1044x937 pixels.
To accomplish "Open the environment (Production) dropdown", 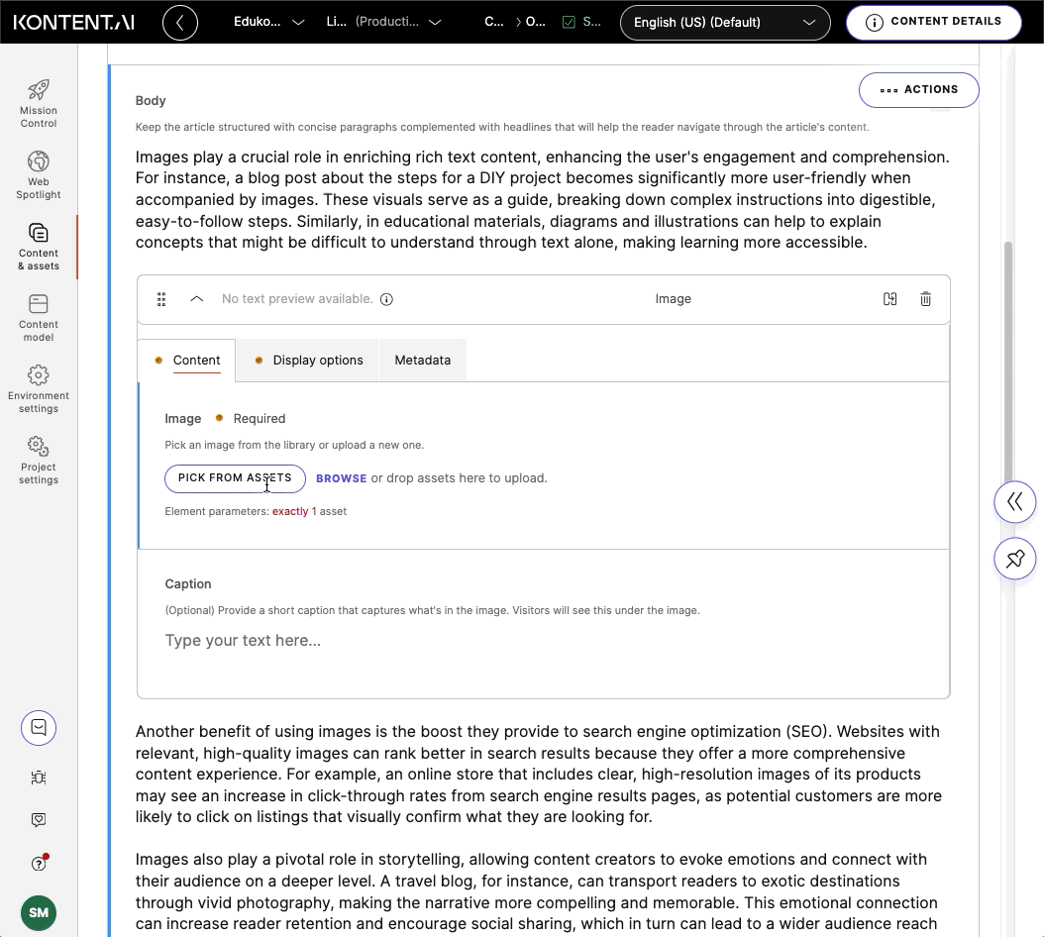I will 384,22.
